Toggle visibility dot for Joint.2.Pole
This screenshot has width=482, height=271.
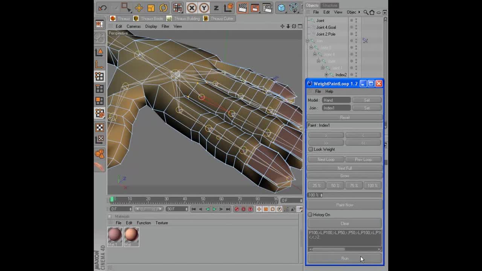[x=352, y=34]
